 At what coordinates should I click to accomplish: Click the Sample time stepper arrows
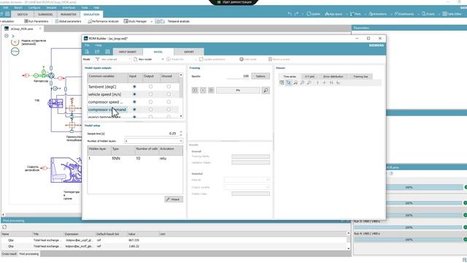pos(181,133)
